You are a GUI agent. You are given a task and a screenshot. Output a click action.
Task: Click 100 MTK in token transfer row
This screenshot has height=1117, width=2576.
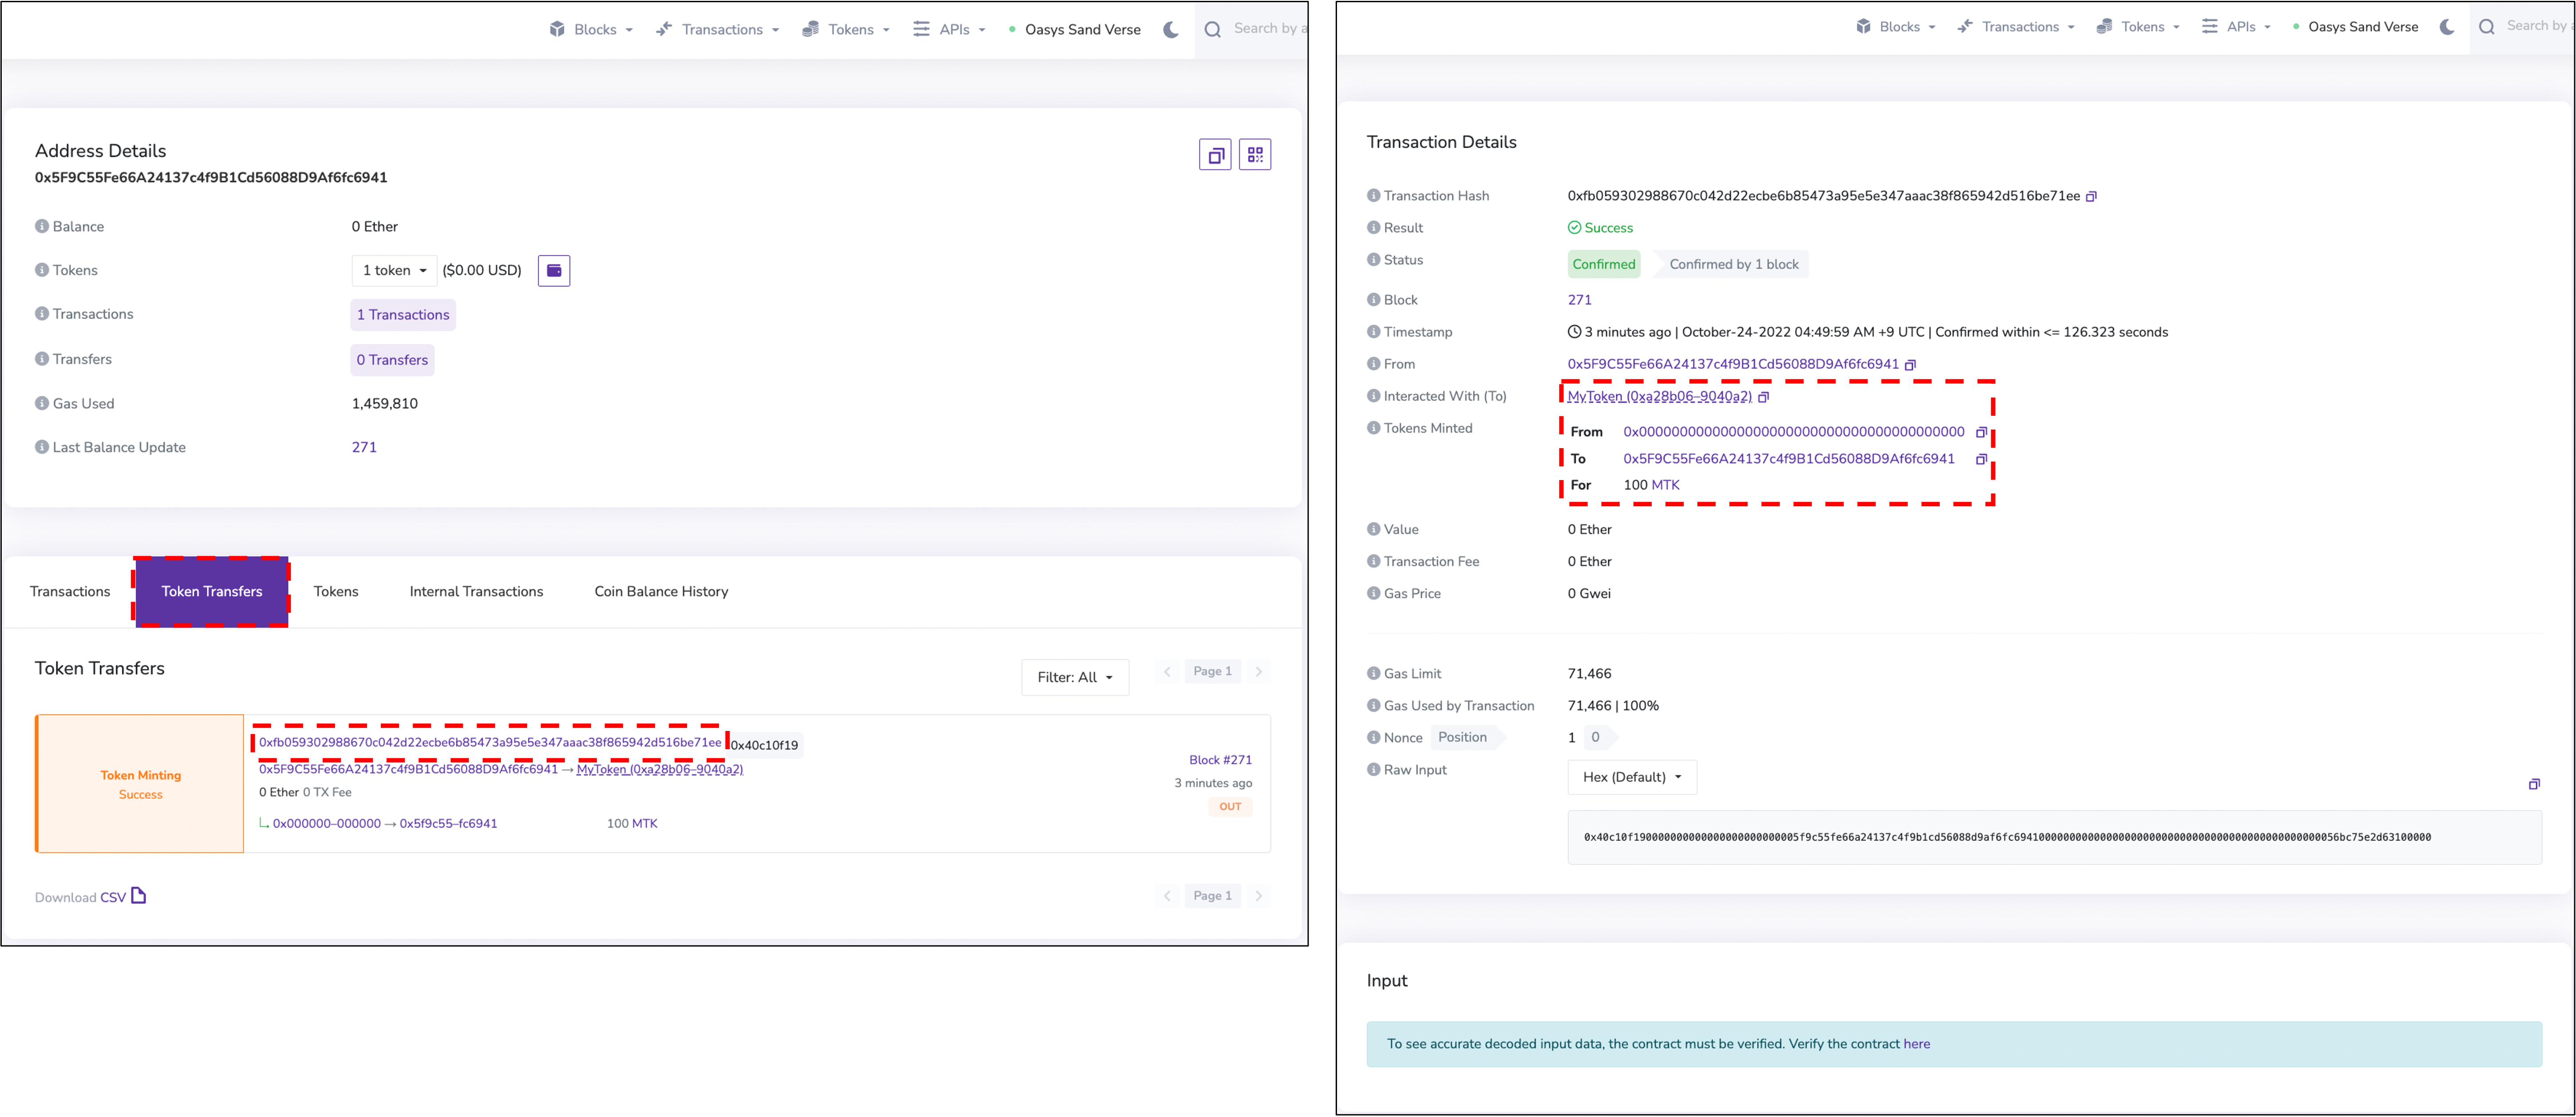click(x=632, y=824)
